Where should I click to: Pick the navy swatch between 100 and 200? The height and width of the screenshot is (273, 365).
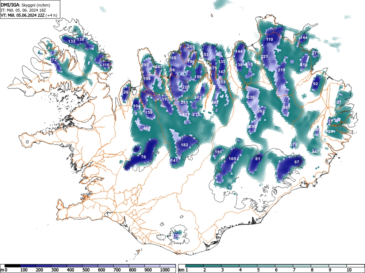28,266
